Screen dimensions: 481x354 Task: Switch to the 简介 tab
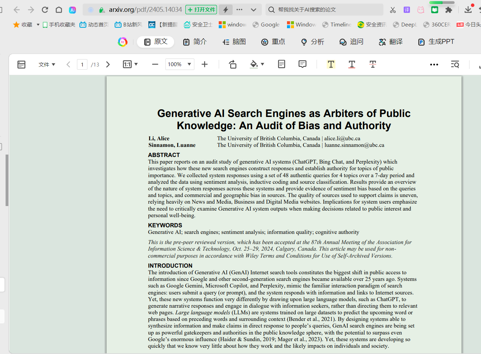pos(195,42)
